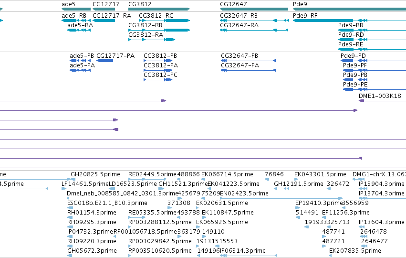Select Dmel_neb_008585_0842_0301.3prime

click(x=123, y=193)
